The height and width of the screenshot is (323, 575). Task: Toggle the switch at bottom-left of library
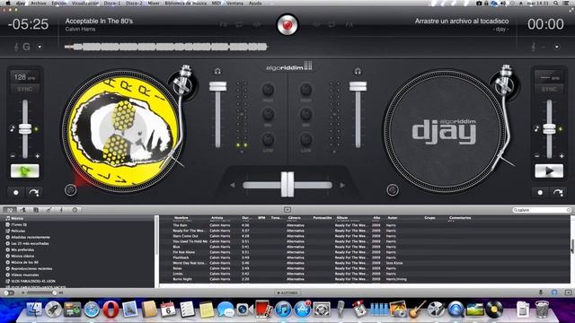click(x=9, y=292)
